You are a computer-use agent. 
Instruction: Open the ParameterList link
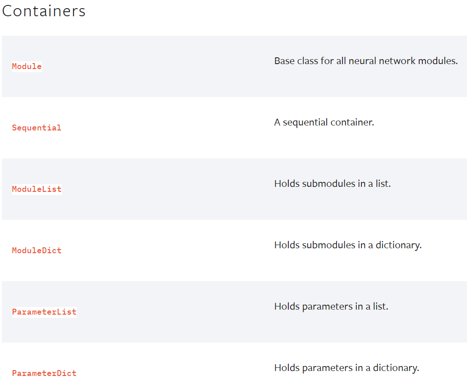pyautogui.click(x=44, y=312)
